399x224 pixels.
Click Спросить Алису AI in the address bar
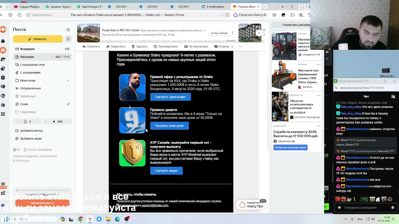pos(250,15)
